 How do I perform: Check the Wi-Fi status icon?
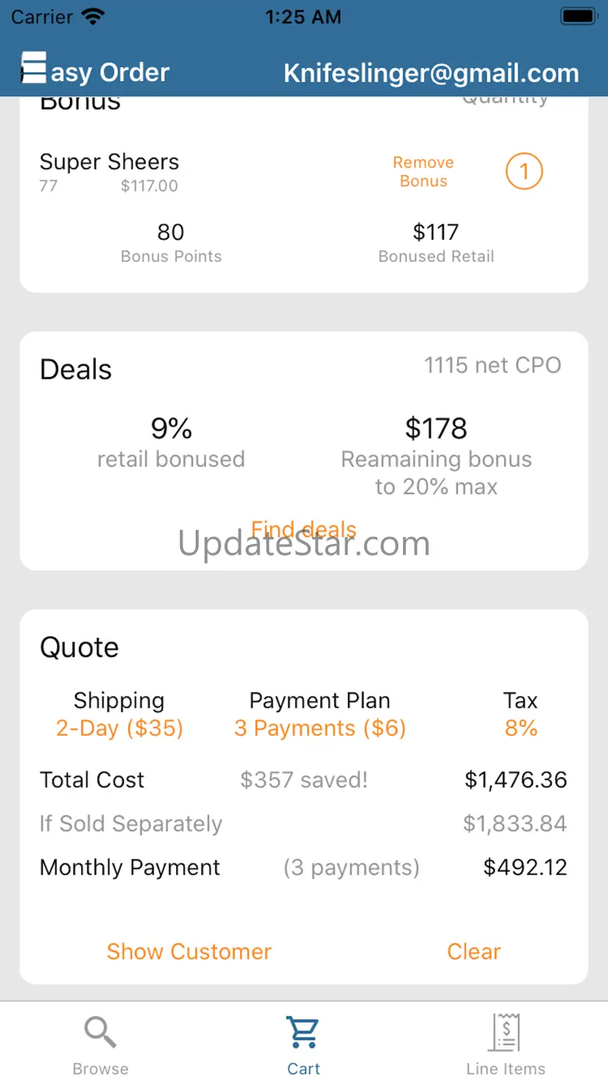pyautogui.click(x=93, y=16)
